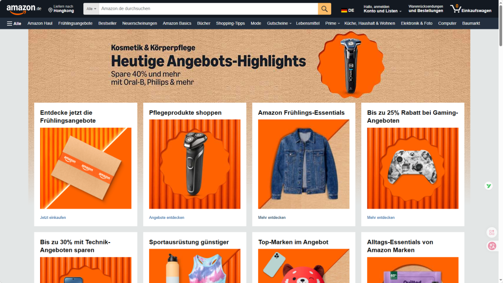Open the Prime navigation dropdown
The width and height of the screenshot is (503, 283).
coord(333,23)
